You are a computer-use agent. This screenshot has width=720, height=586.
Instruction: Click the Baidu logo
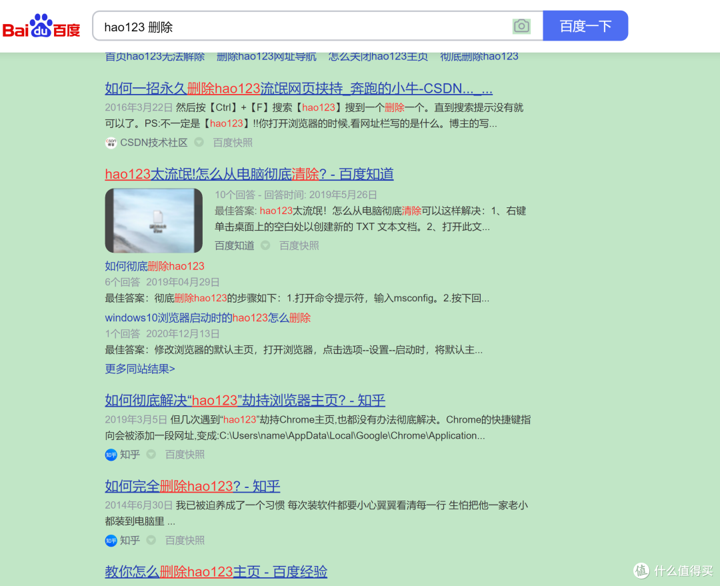point(41,25)
